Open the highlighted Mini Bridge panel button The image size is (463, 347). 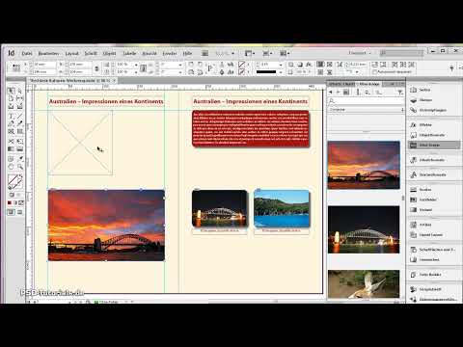[x=433, y=146]
